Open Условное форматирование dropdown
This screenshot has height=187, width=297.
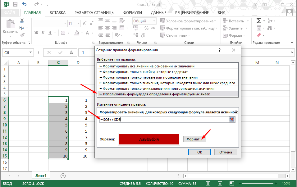pos(188,21)
